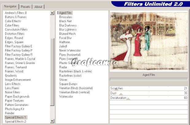
Task: Select the Pipes (horizontal) filter
Action: [x=70, y=55]
